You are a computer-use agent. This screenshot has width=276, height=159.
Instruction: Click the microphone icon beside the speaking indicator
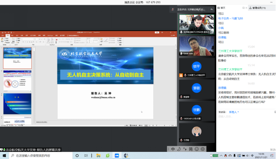point(172,9)
